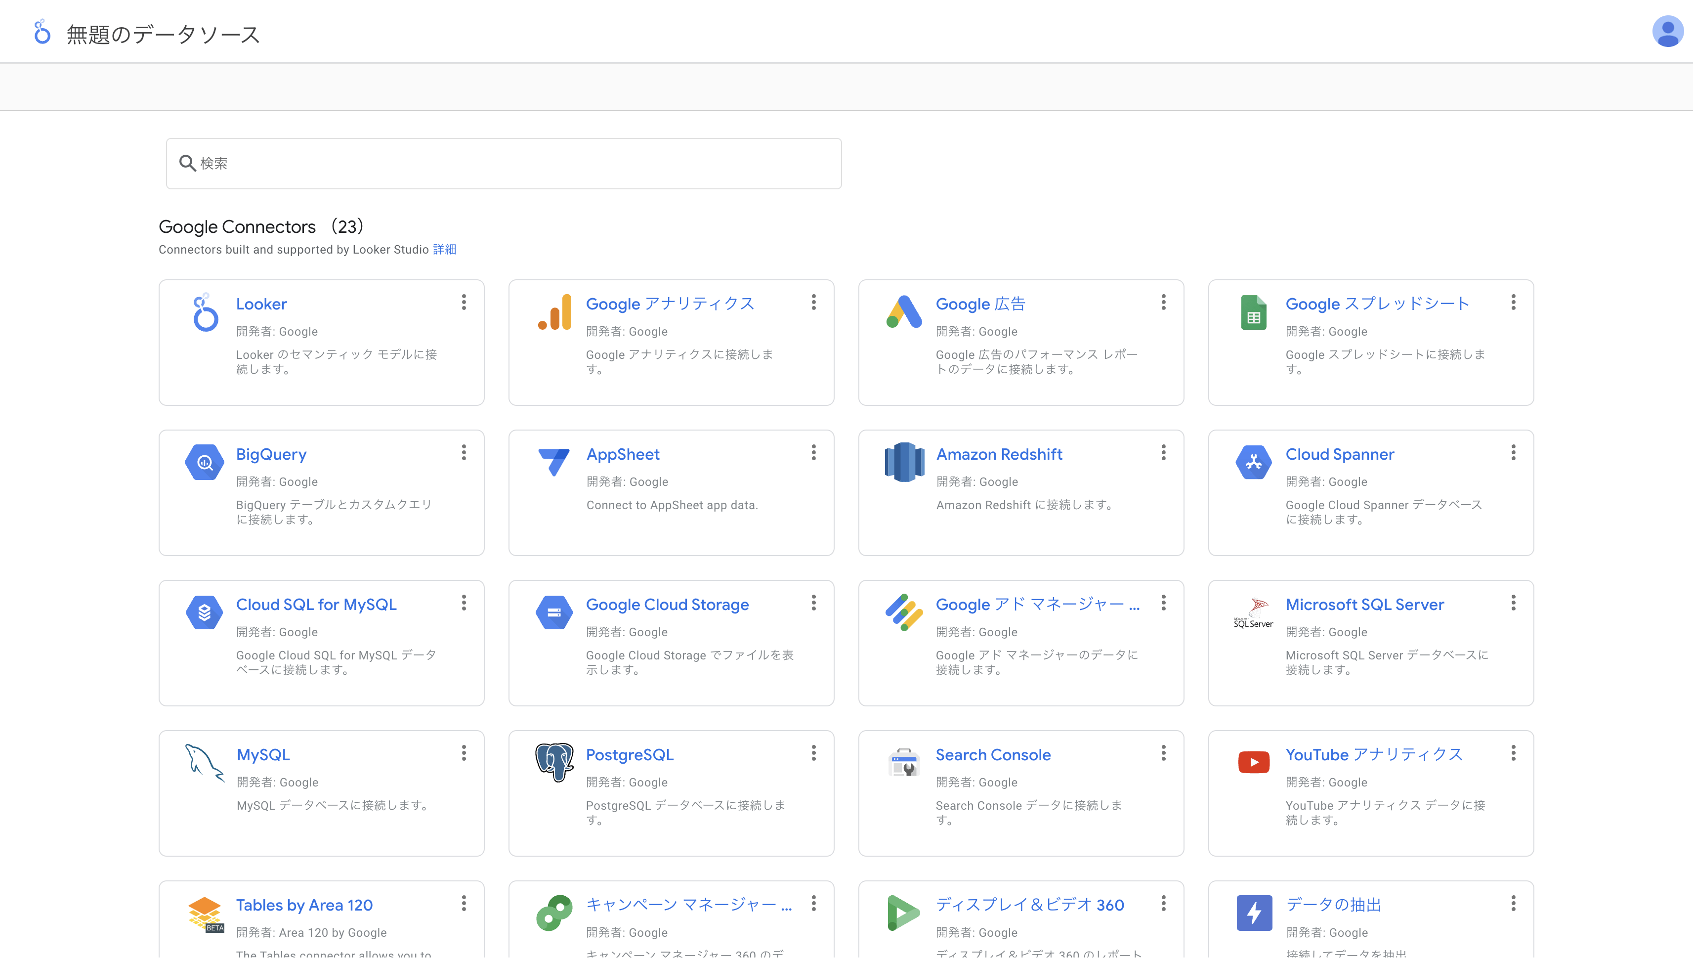
Task: Open Google Cloud Storage three-dot menu
Action: pos(813,603)
